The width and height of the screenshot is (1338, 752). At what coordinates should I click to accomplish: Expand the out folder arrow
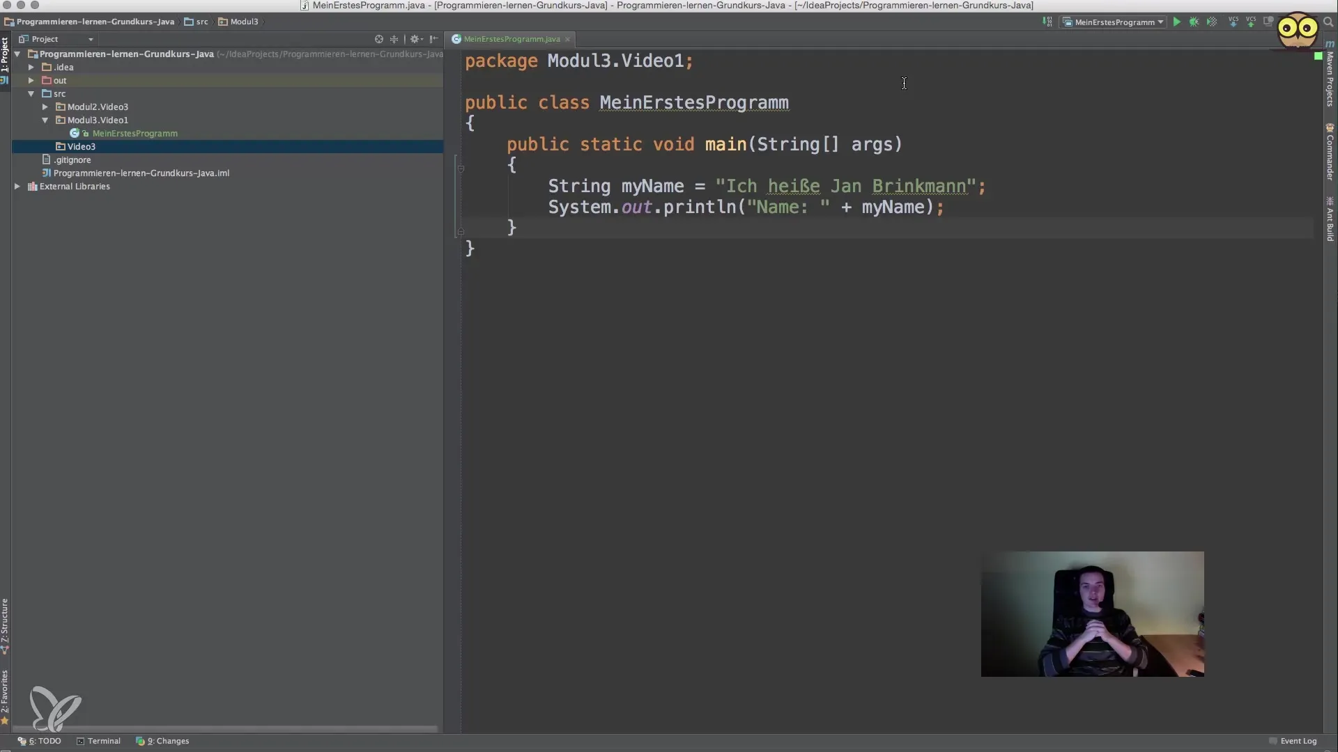(31, 81)
